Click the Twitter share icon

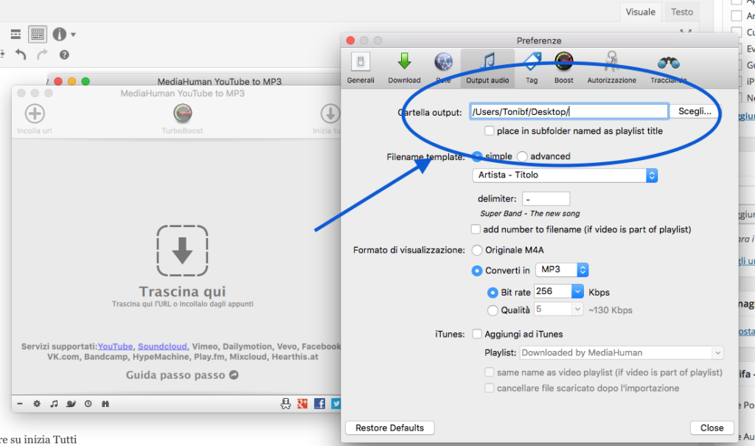click(336, 404)
